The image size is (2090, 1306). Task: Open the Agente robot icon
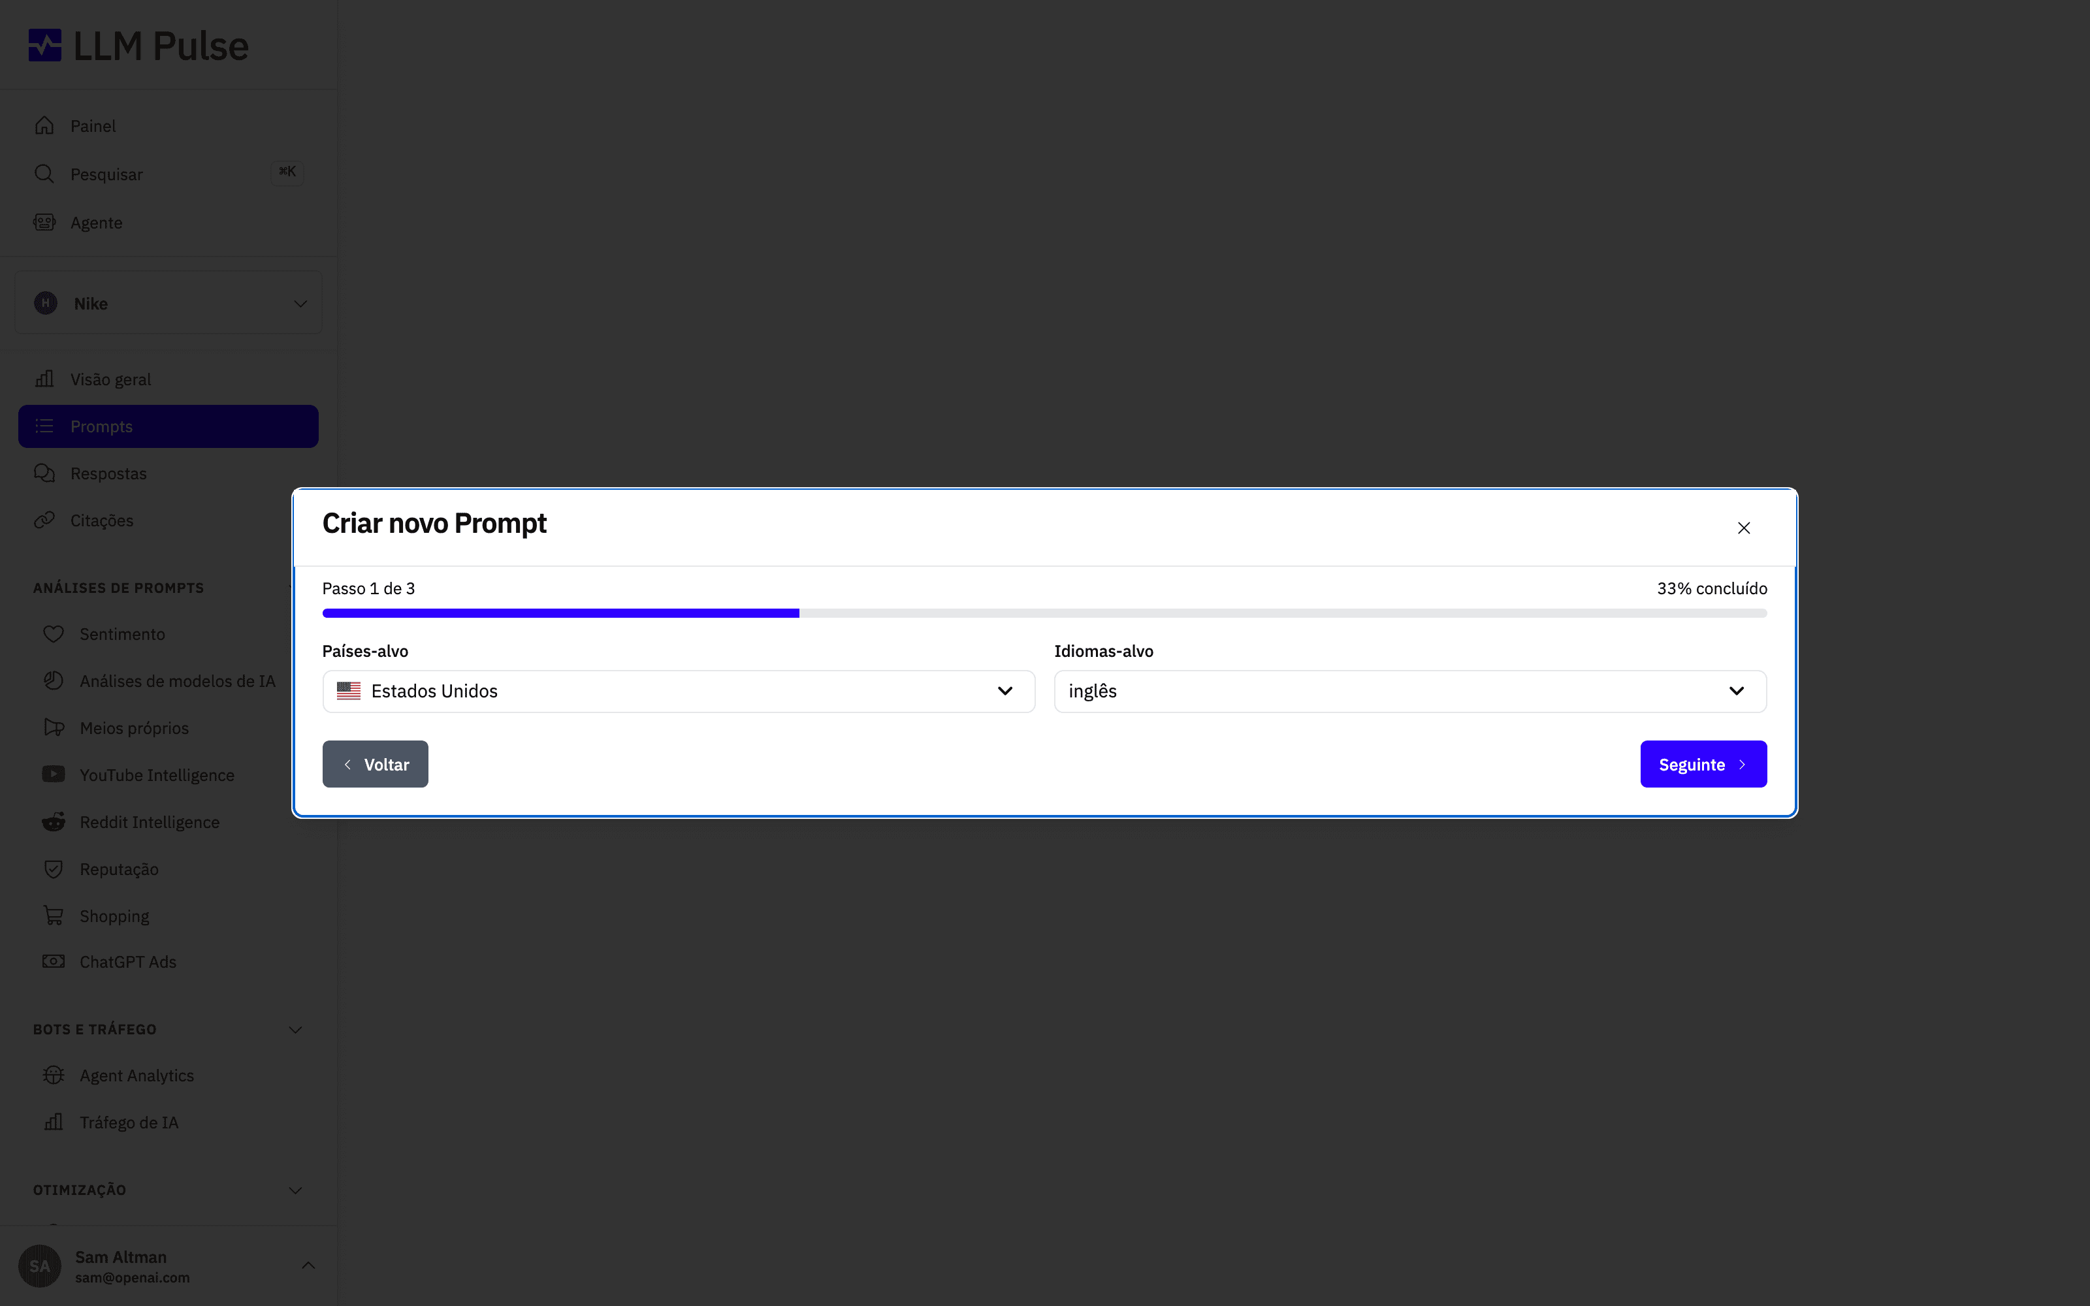pyautogui.click(x=44, y=222)
